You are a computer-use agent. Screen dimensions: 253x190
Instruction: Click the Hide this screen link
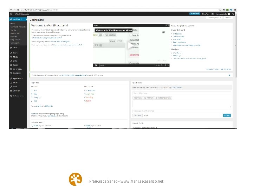[x=225, y=69]
